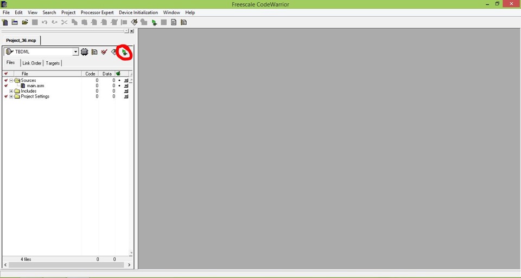Click the New Project window icon in toolbar
The width and height of the screenshot is (521, 278).
15,22
